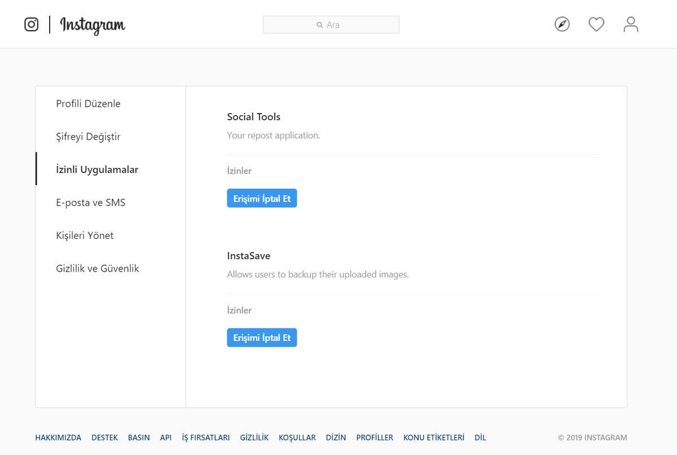Open the Instagram camera glyph icon

click(x=31, y=24)
